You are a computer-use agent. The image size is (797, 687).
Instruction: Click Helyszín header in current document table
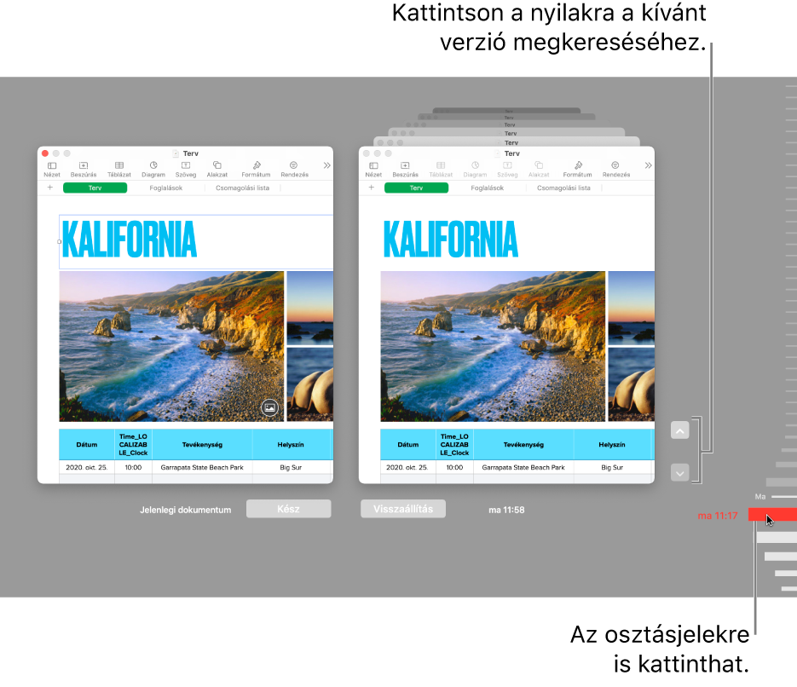pos(291,445)
